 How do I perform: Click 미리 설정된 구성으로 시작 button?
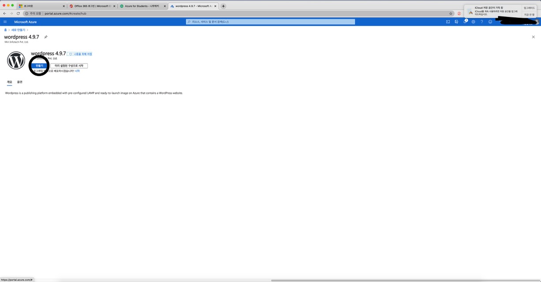(x=69, y=66)
